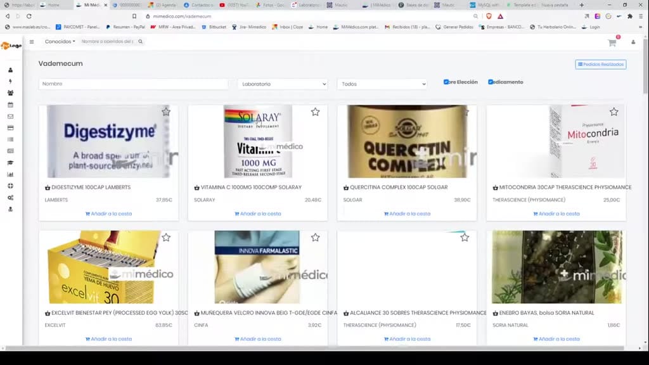Viewport: 649px width, 365px height.
Task: Open the Quercetin Complex product image
Action: (x=408, y=141)
